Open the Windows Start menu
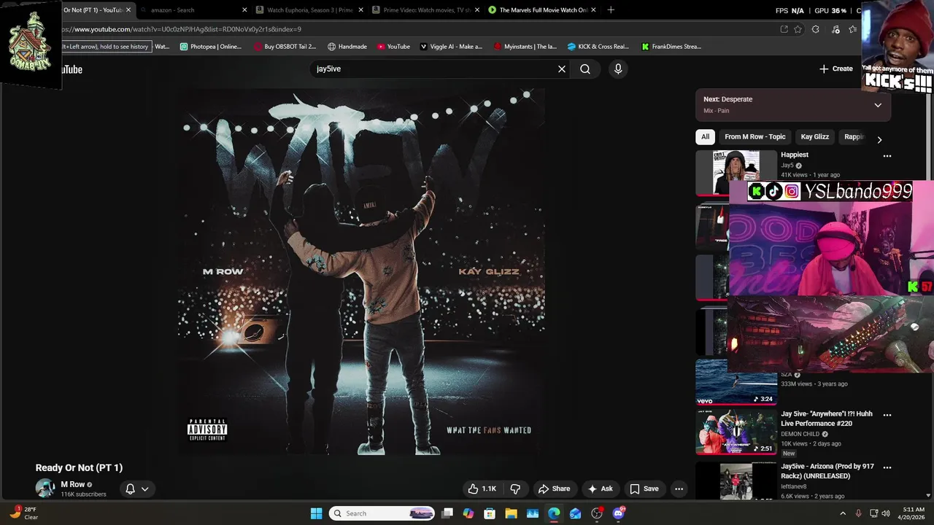 click(316, 513)
